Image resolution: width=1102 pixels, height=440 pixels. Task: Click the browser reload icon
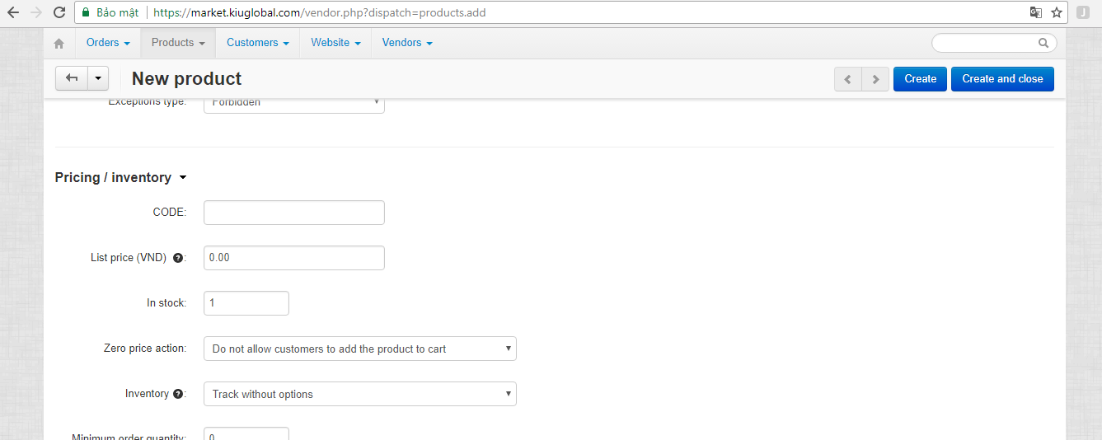[x=59, y=12]
